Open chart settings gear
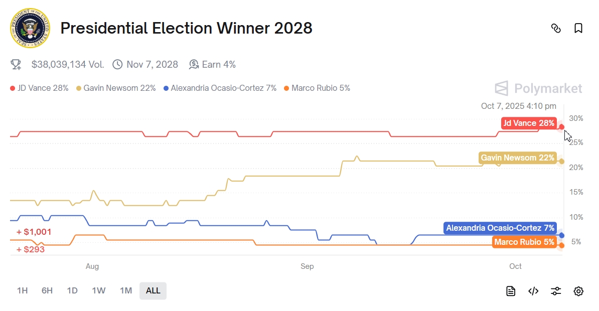Viewport: 599px width, 311px height. coord(578,291)
